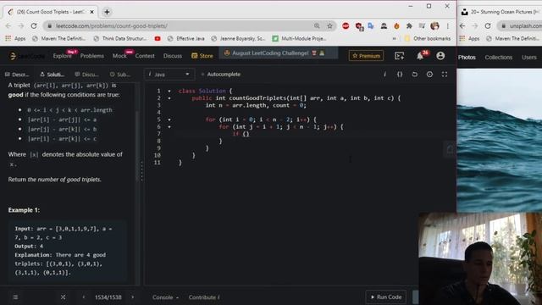Open the editor settings icon
542x305 pixels.
click(429, 75)
